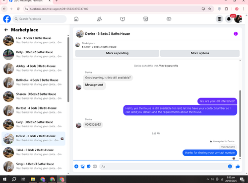Click the browser address bar URL
Viewport: 248px width, 183px height.
click(59, 9)
